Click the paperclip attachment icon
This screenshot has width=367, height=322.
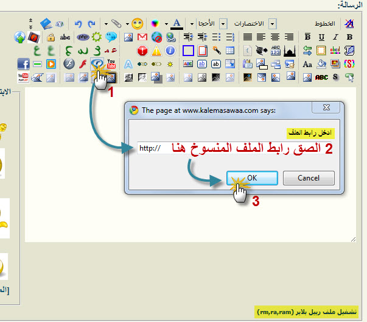pos(116,24)
